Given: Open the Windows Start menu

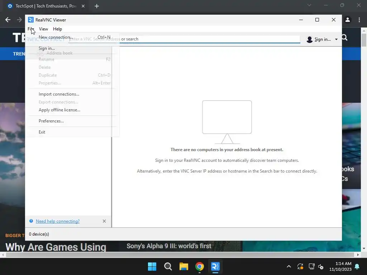Looking at the screenshot, I should pos(152,266).
